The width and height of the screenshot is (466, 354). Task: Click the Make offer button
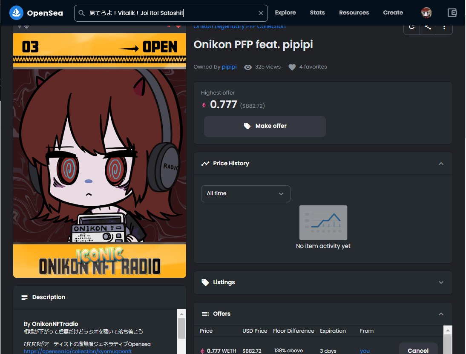(x=265, y=127)
